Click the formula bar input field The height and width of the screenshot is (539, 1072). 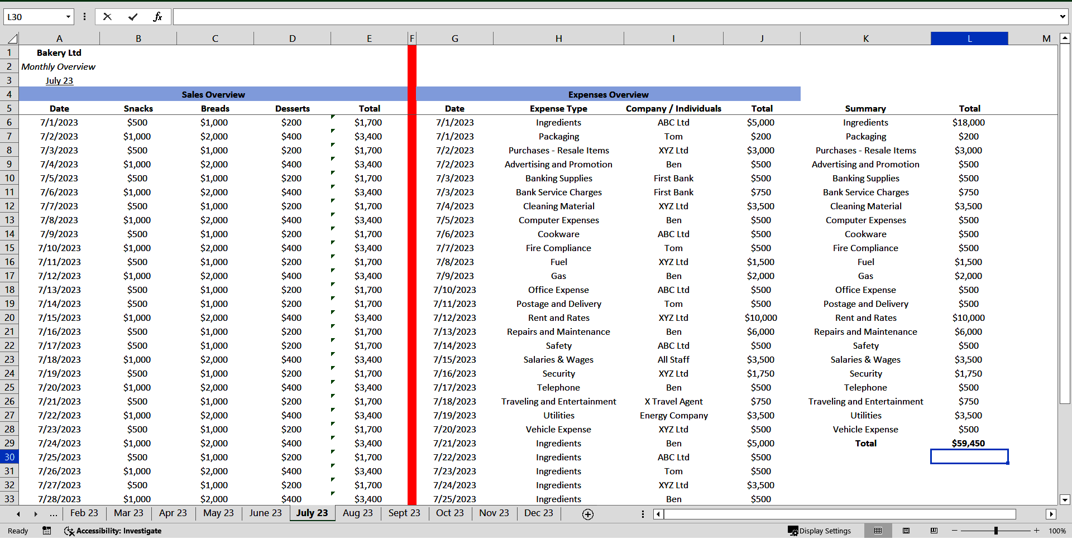click(615, 17)
